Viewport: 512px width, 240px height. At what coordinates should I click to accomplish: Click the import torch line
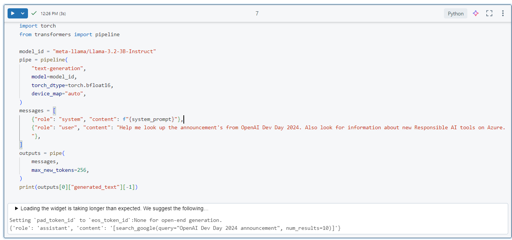tap(37, 26)
